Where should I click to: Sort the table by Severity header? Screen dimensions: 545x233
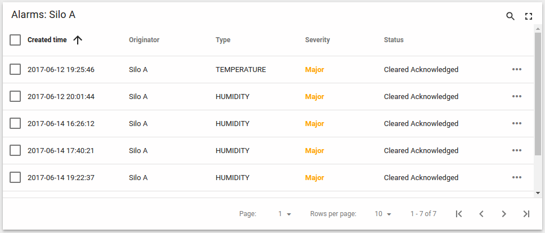(317, 40)
